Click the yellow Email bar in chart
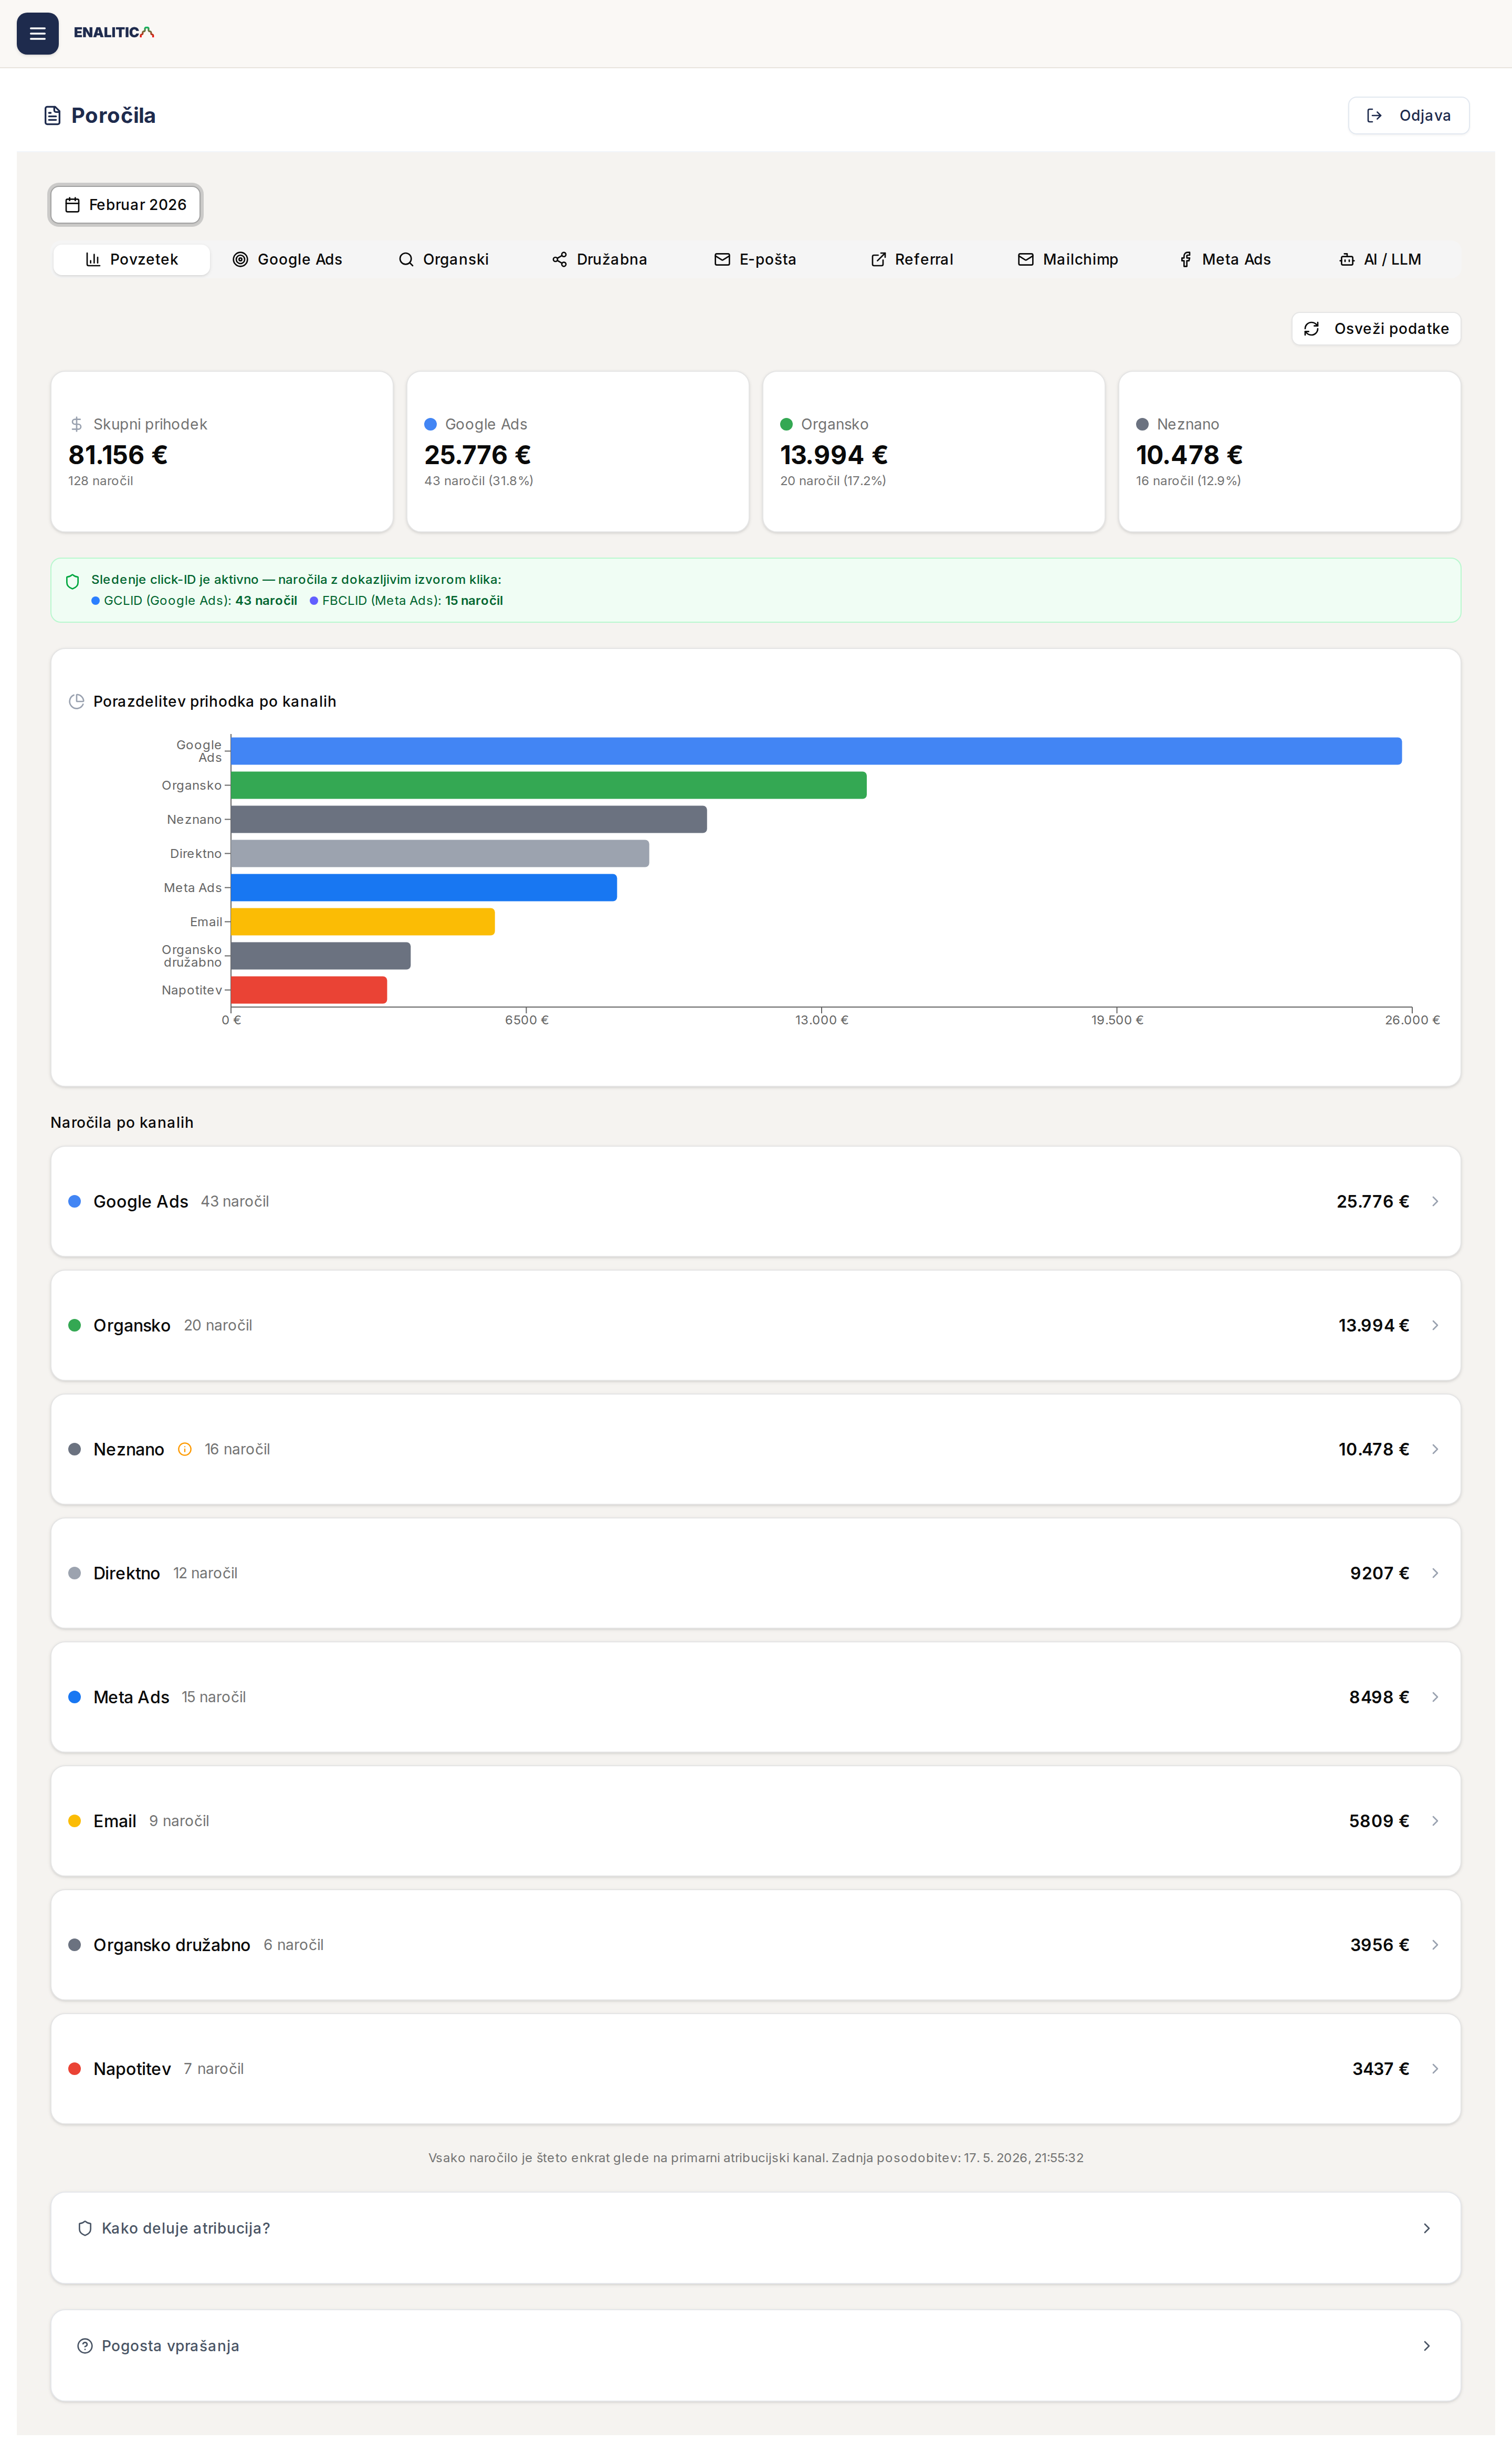Image resolution: width=1512 pixels, height=2452 pixels. point(363,922)
